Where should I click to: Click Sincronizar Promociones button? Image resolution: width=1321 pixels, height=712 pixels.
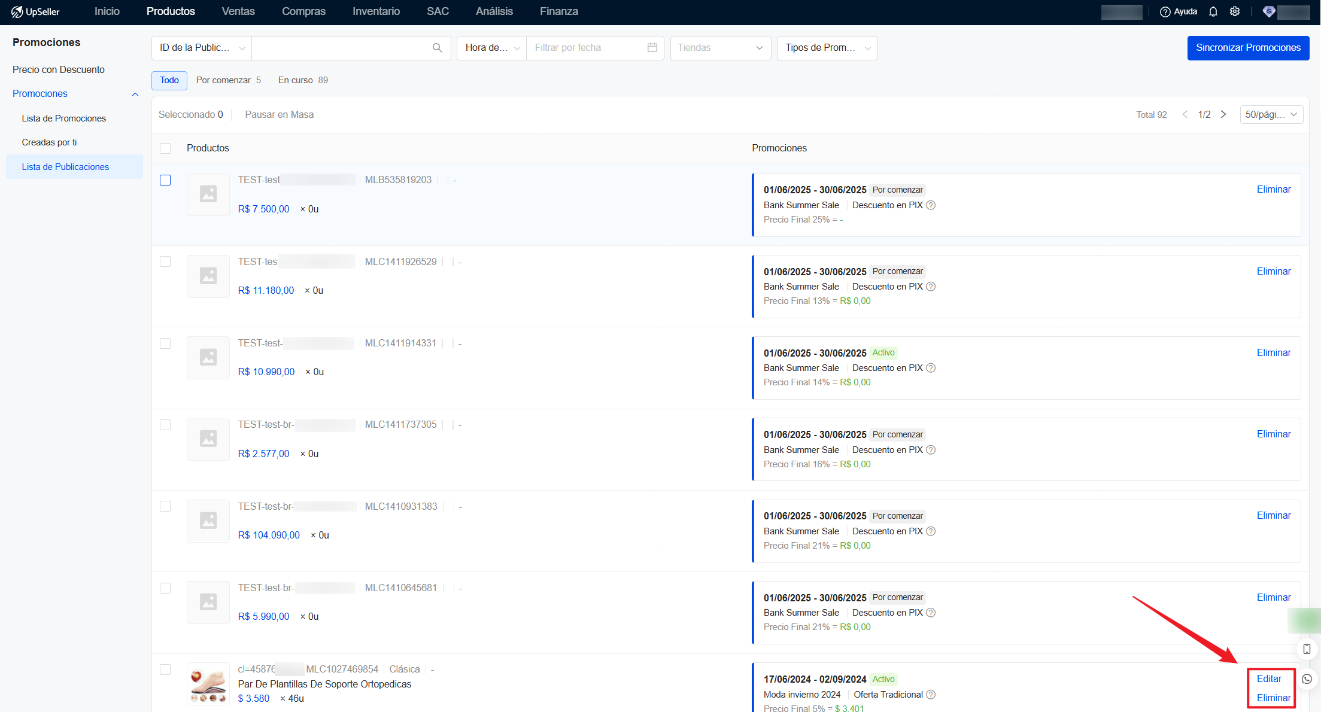click(x=1248, y=48)
